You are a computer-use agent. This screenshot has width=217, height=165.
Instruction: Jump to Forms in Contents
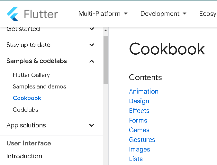pyautogui.click(x=138, y=120)
